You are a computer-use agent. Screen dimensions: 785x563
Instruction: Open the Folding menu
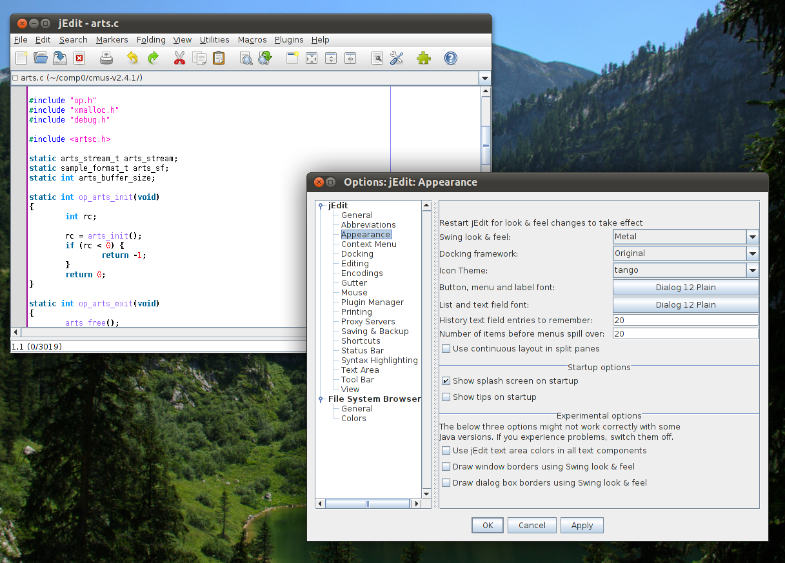tap(151, 40)
